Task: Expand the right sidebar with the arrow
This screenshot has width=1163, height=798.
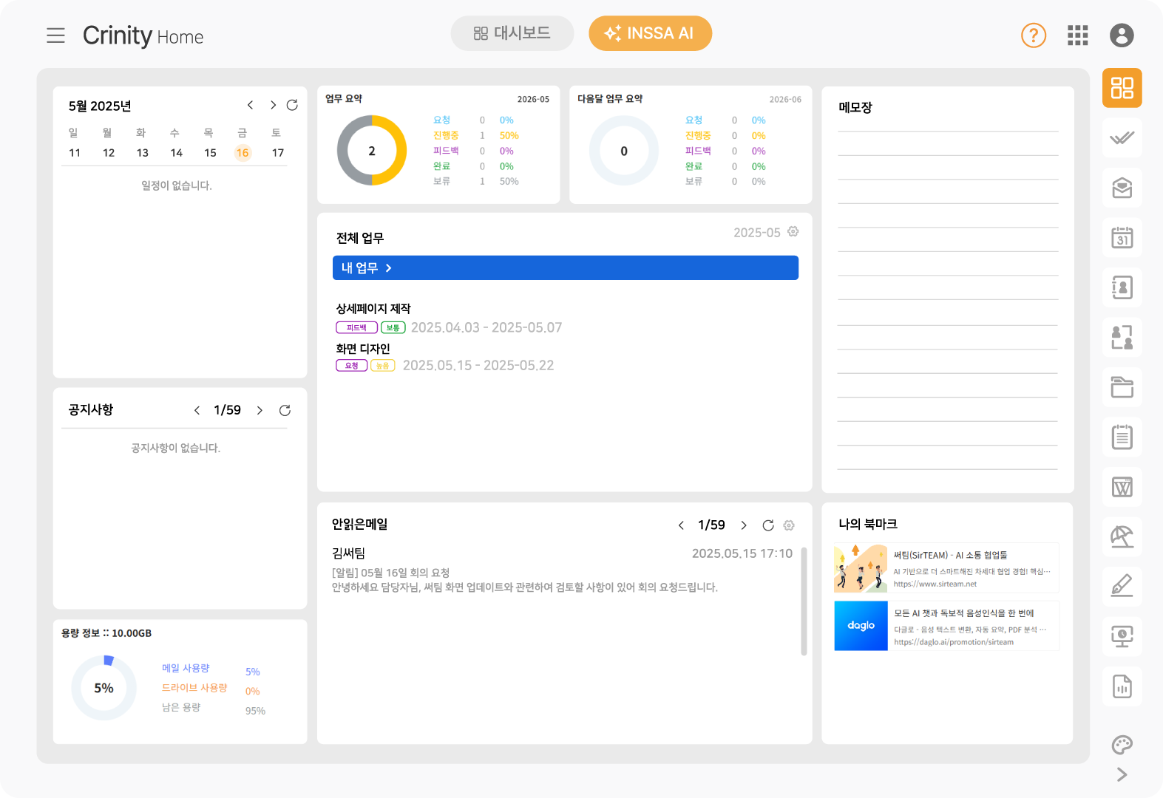Action: pos(1122,774)
